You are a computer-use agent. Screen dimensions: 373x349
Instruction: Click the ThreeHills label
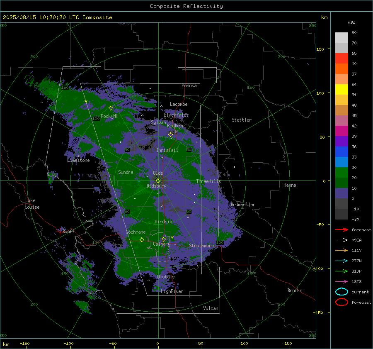click(x=208, y=181)
